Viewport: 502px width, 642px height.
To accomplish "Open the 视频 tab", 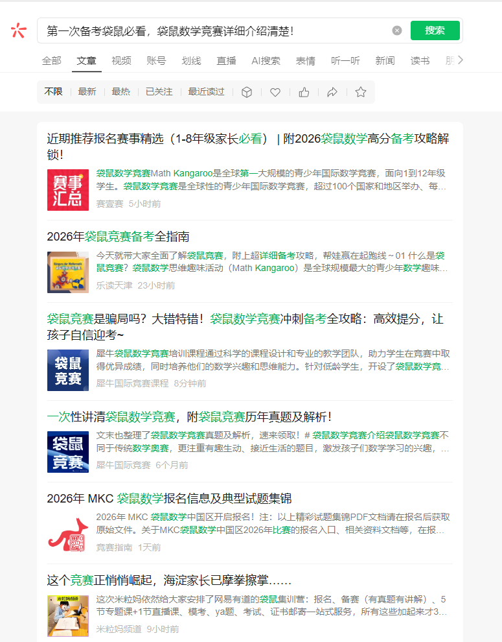I will click(122, 61).
